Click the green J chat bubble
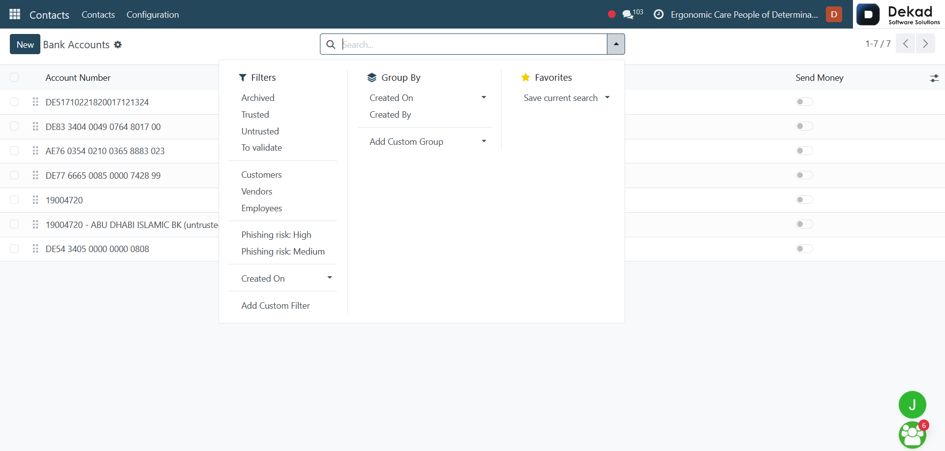This screenshot has height=451, width=945. [x=912, y=405]
